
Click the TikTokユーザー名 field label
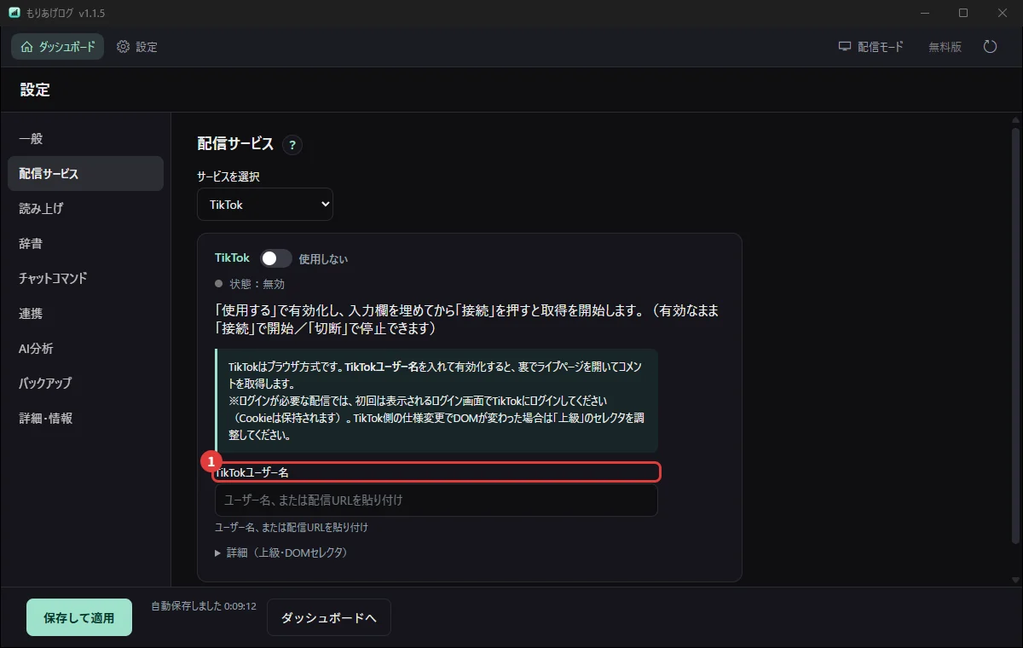click(252, 472)
